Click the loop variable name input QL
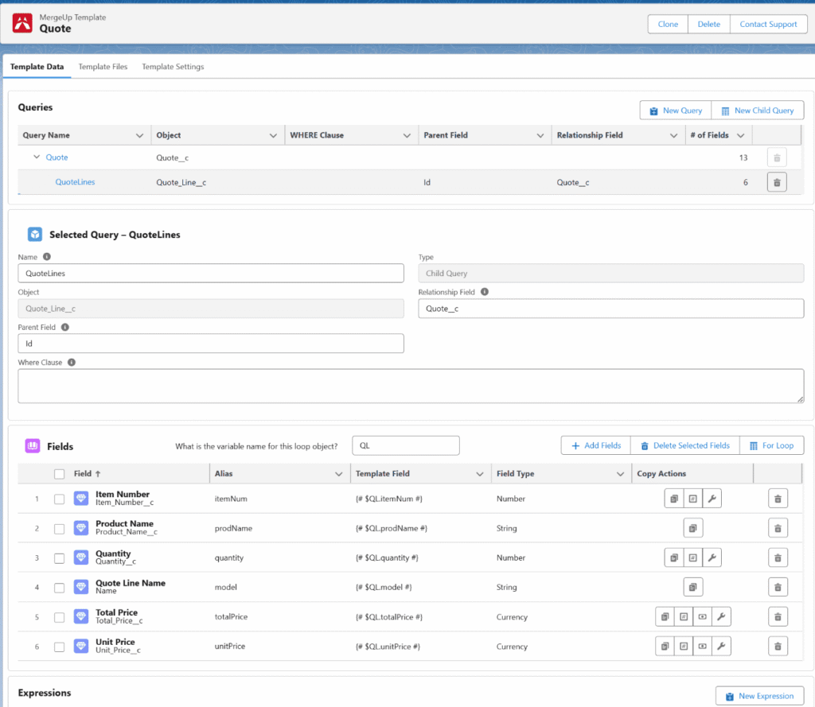This screenshot has width=815, height=707. [x=406, y=445]
